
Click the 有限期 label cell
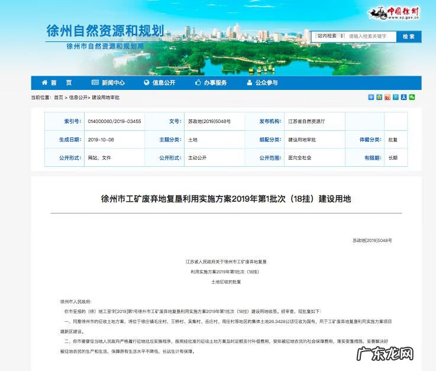365,157
